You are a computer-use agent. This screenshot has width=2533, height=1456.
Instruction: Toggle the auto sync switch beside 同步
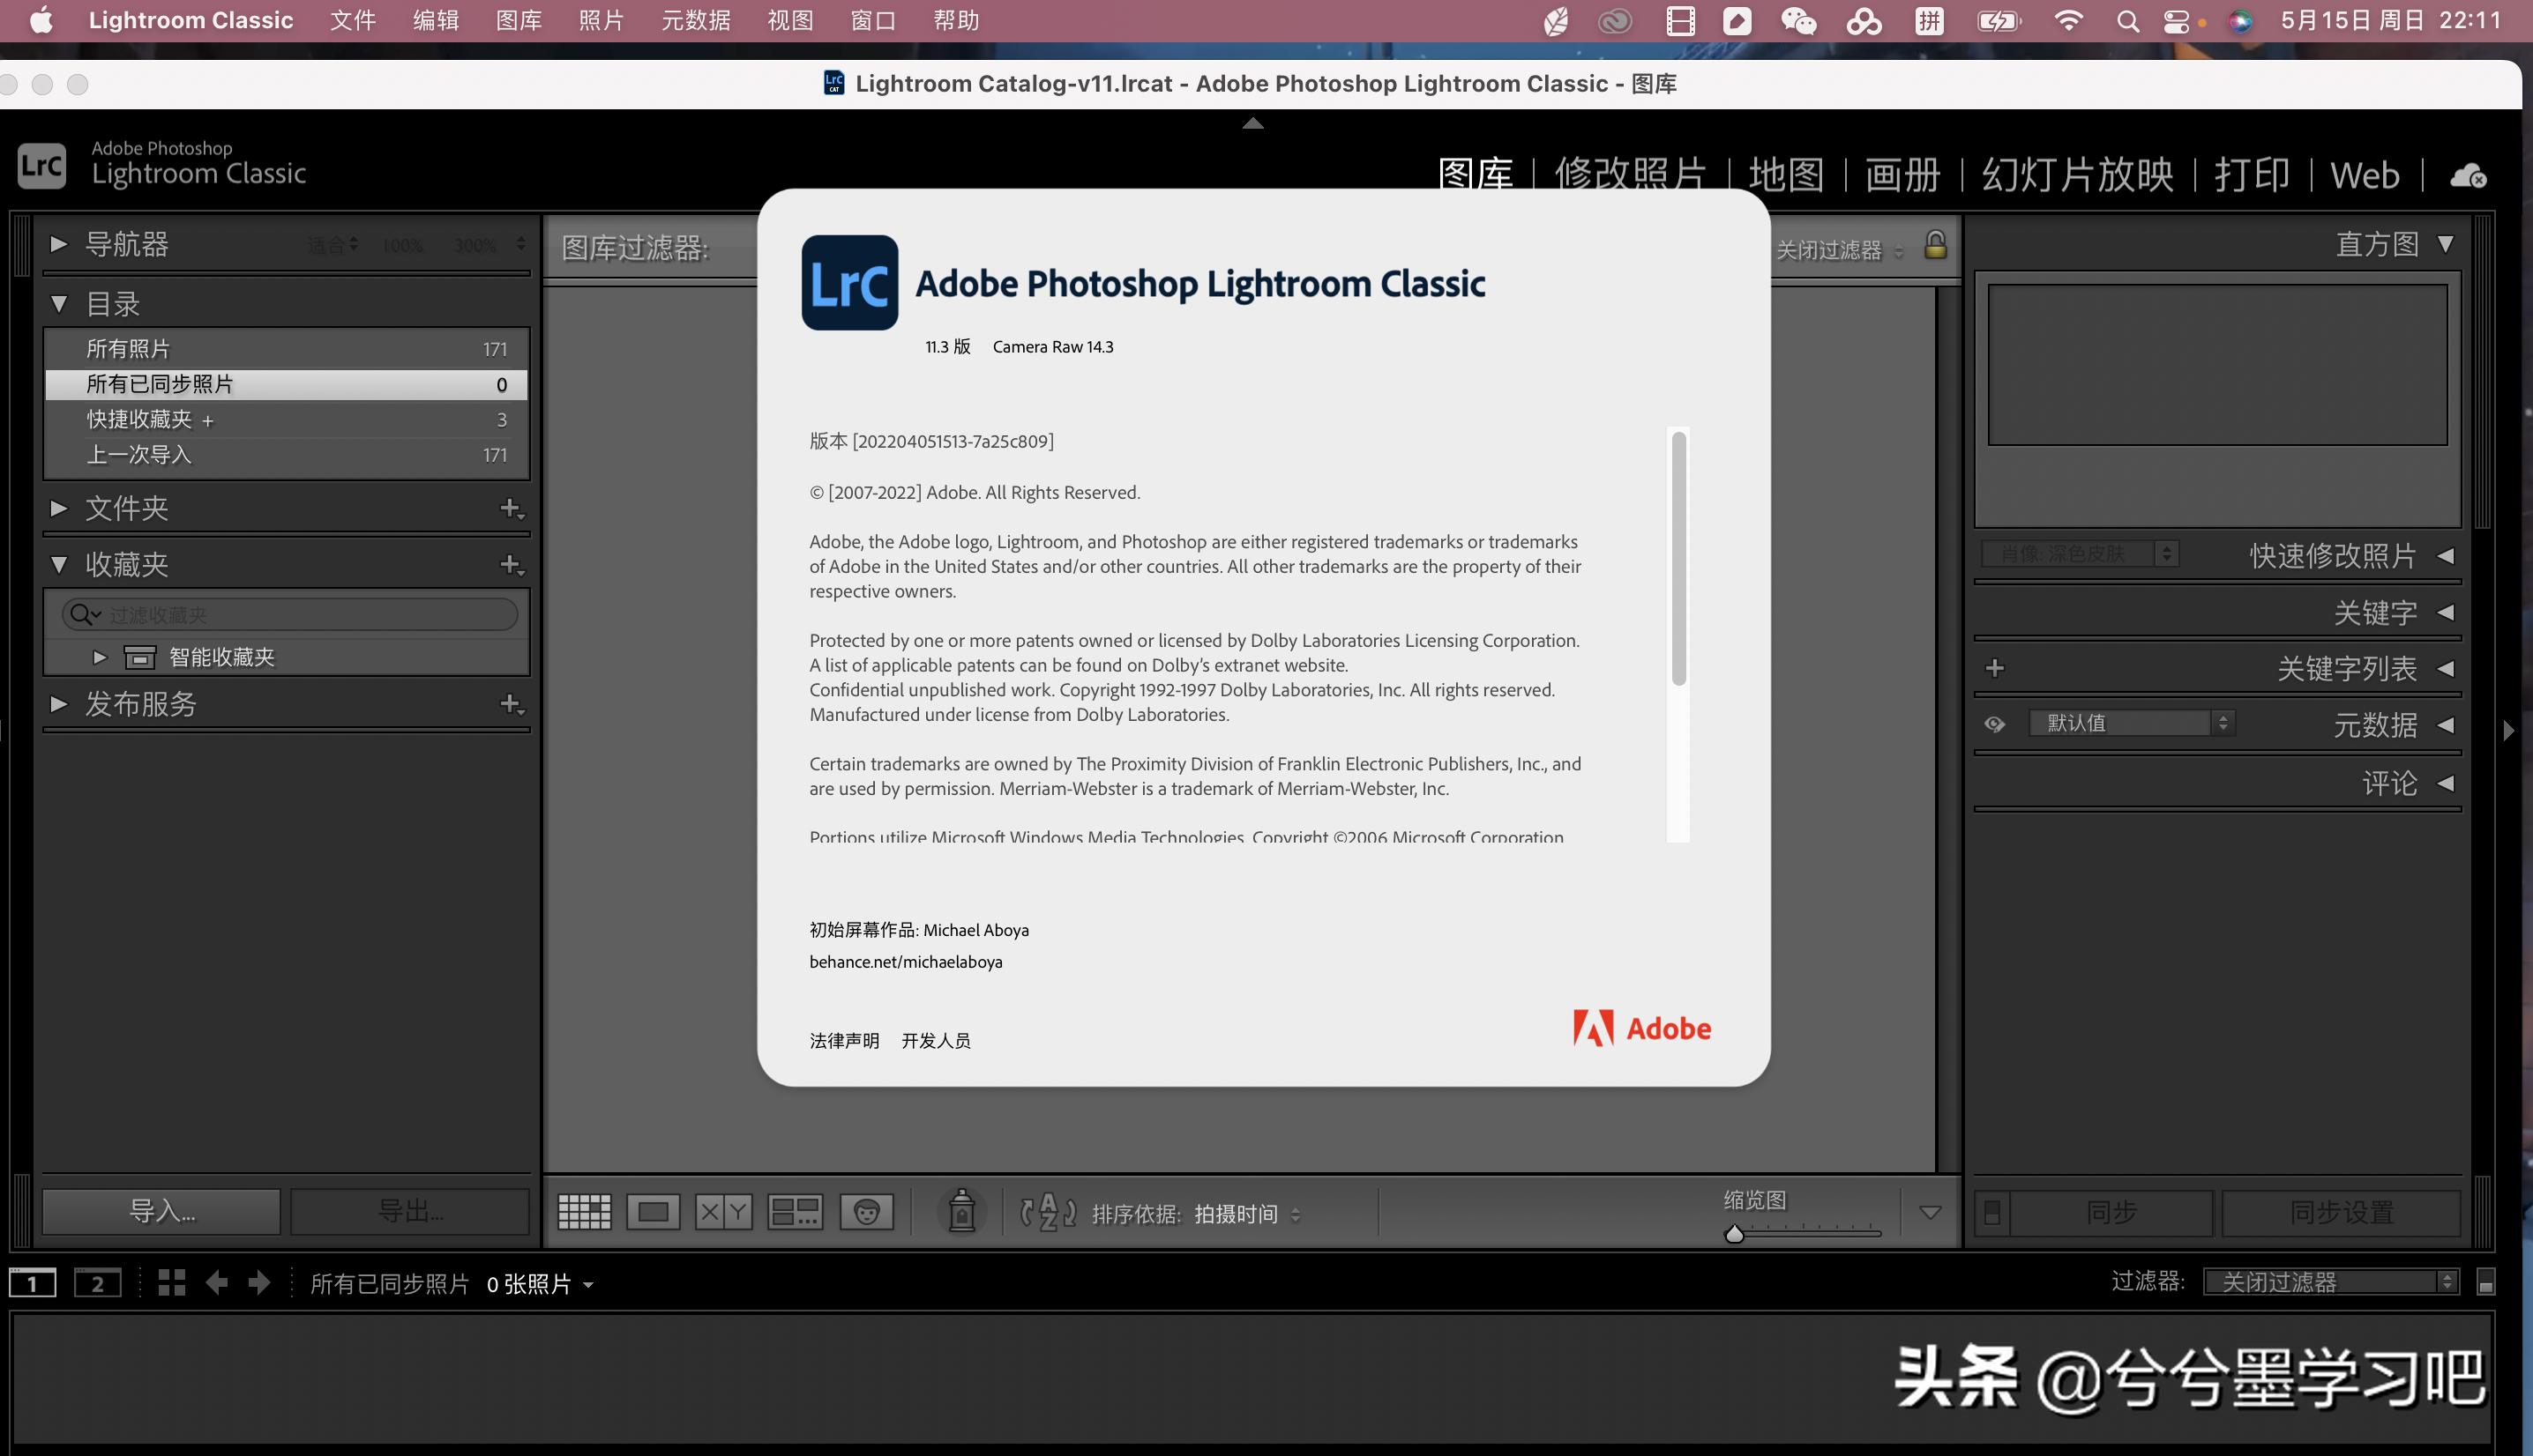pos(1991,1212)
